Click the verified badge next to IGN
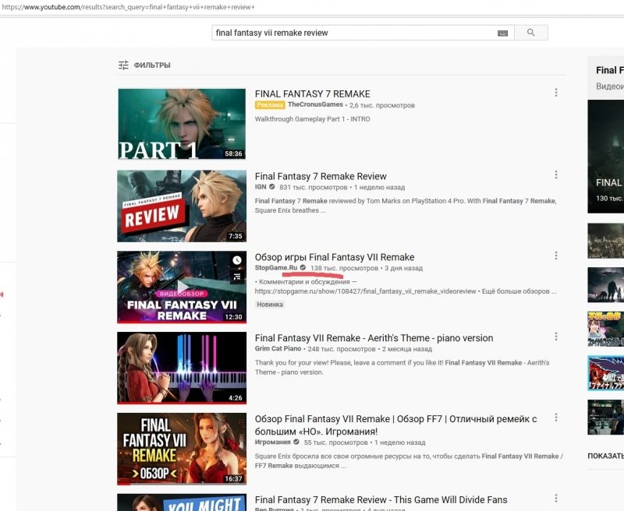The image size is (624, 511). click(x=271, y=187)
